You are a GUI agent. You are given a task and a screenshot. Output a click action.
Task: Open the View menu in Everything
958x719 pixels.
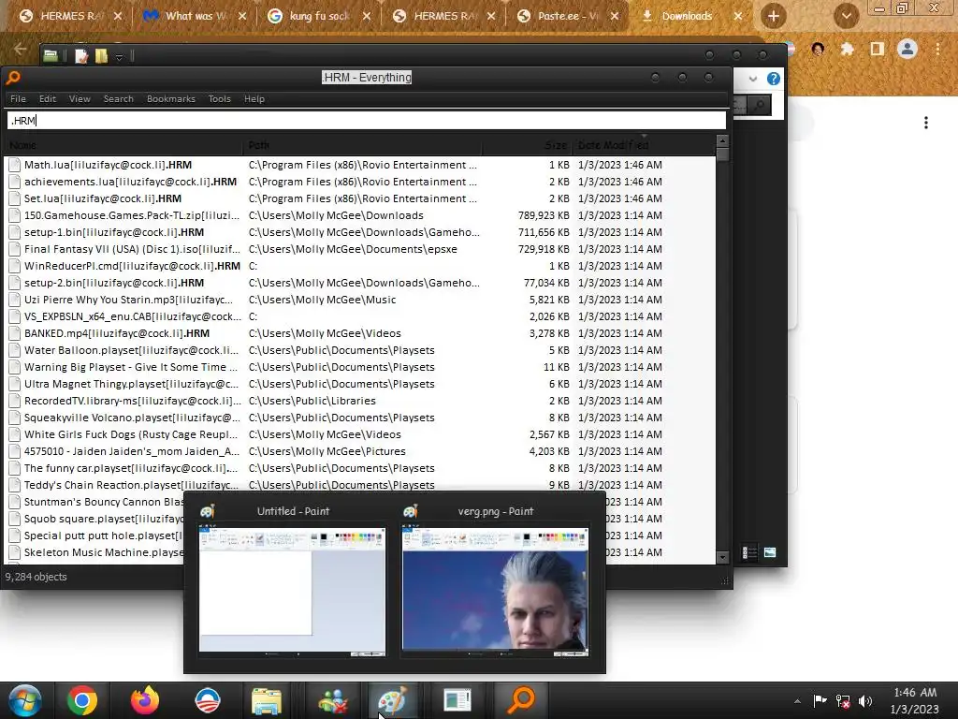tap(80, 99)
